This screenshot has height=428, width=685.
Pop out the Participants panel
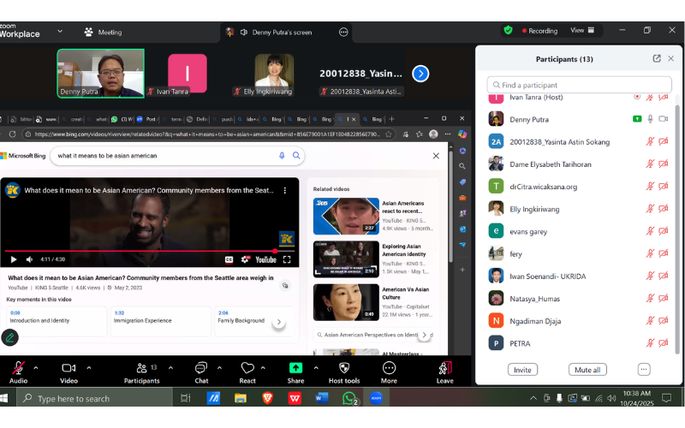point(657,58)
